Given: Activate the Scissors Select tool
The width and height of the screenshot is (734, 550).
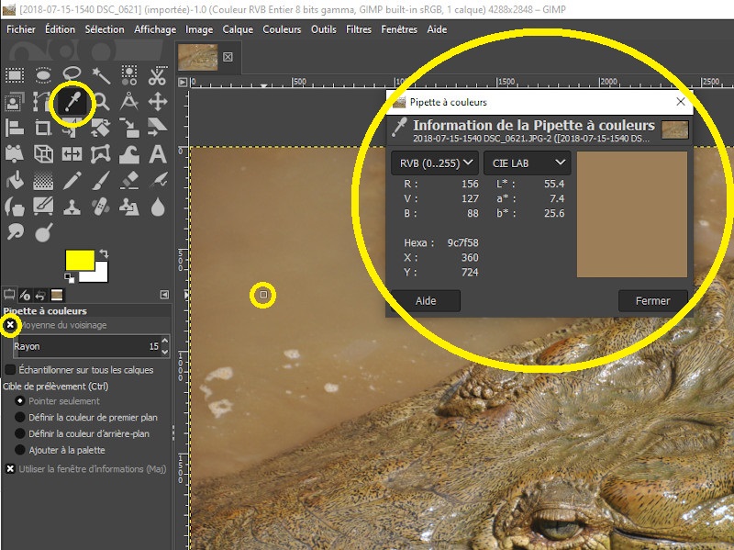Looking at the screenshot, I should [157, 75].
